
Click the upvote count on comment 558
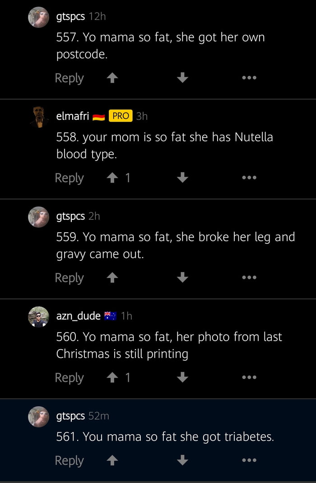[x=128, y=177]
